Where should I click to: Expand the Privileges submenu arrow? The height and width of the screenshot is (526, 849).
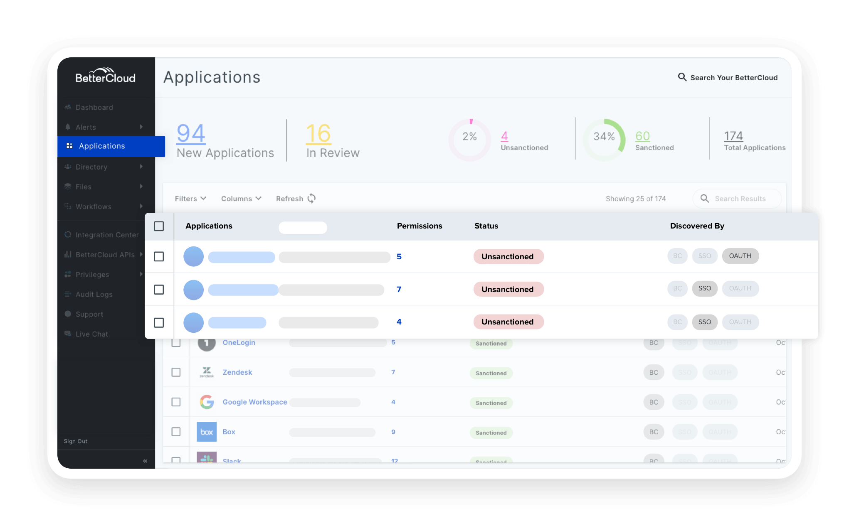141,274
